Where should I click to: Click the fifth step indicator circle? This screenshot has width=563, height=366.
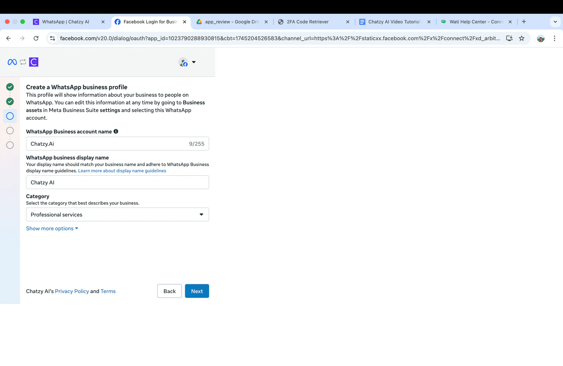pos(10,145)
